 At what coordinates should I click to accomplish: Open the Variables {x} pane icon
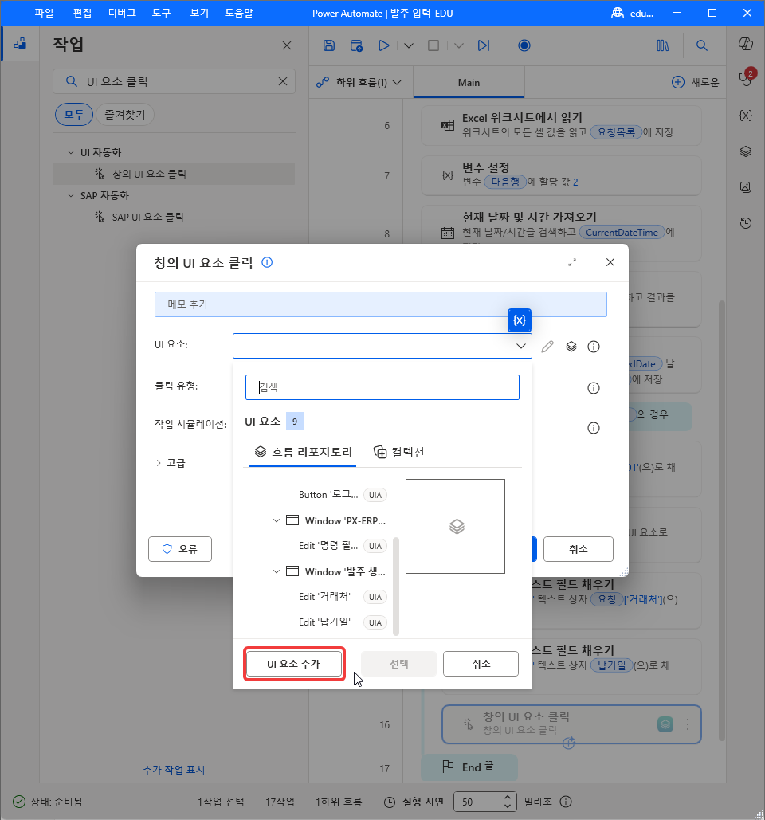pyautogui.click(x=746, y=115)
